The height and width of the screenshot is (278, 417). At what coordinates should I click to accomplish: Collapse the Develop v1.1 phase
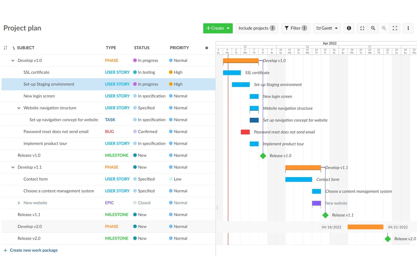pyautogui.click(x=13, y=167)
